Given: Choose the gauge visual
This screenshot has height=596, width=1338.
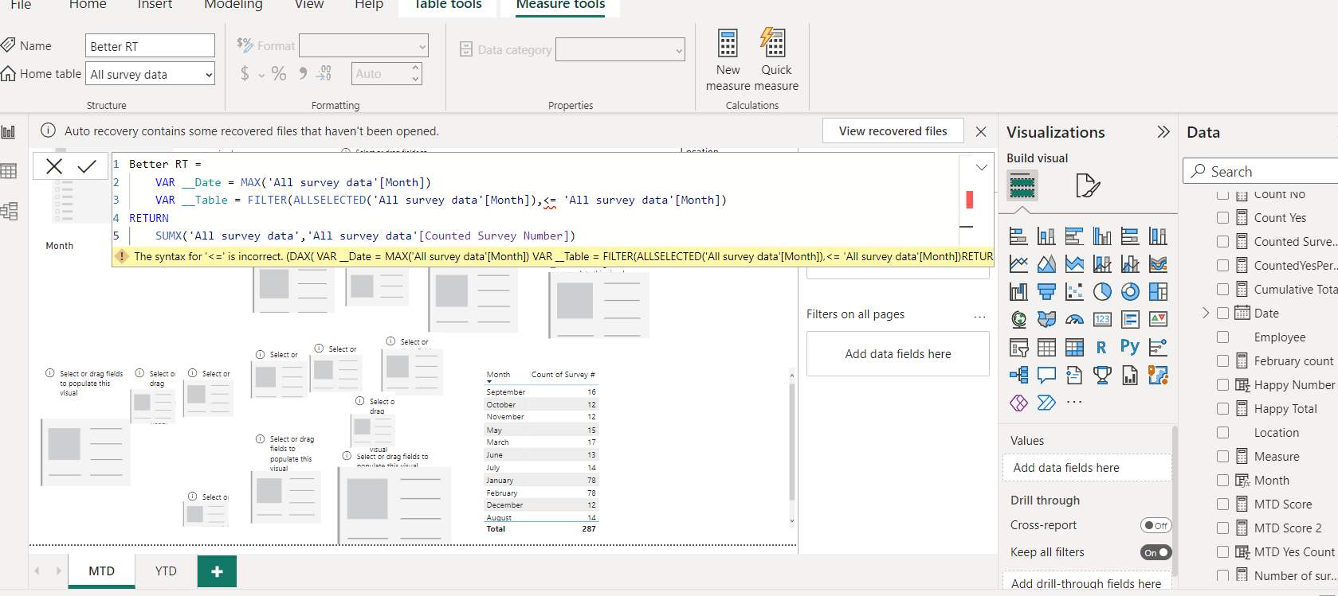Looking at the screenshot, I should coord(1074,319).
